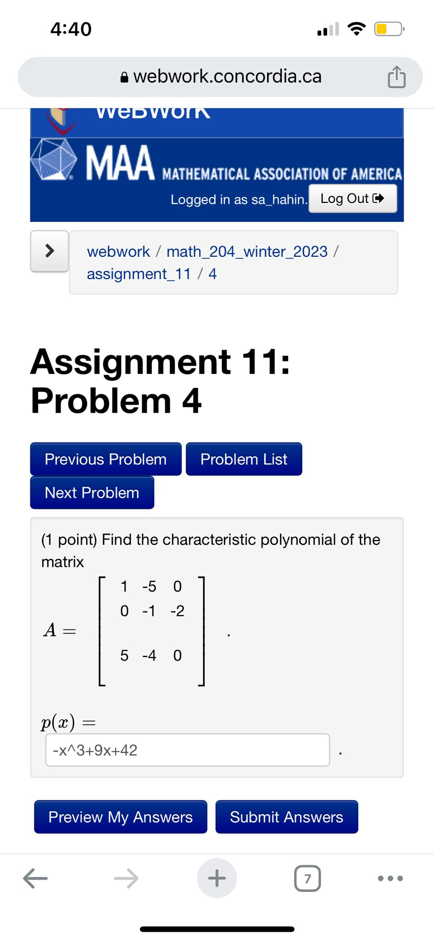Open the Problem List
Screen dimensions: 434x941
click(x=244, y=459)
